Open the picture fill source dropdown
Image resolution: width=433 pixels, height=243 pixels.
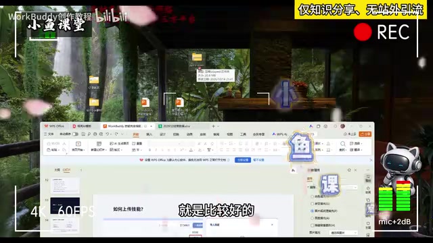[343, 233]
